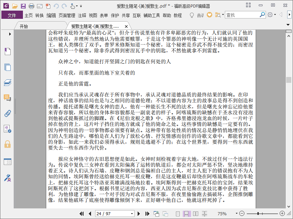Go to the first page
The image size is (293, 219).
click(x=81, y=214)
